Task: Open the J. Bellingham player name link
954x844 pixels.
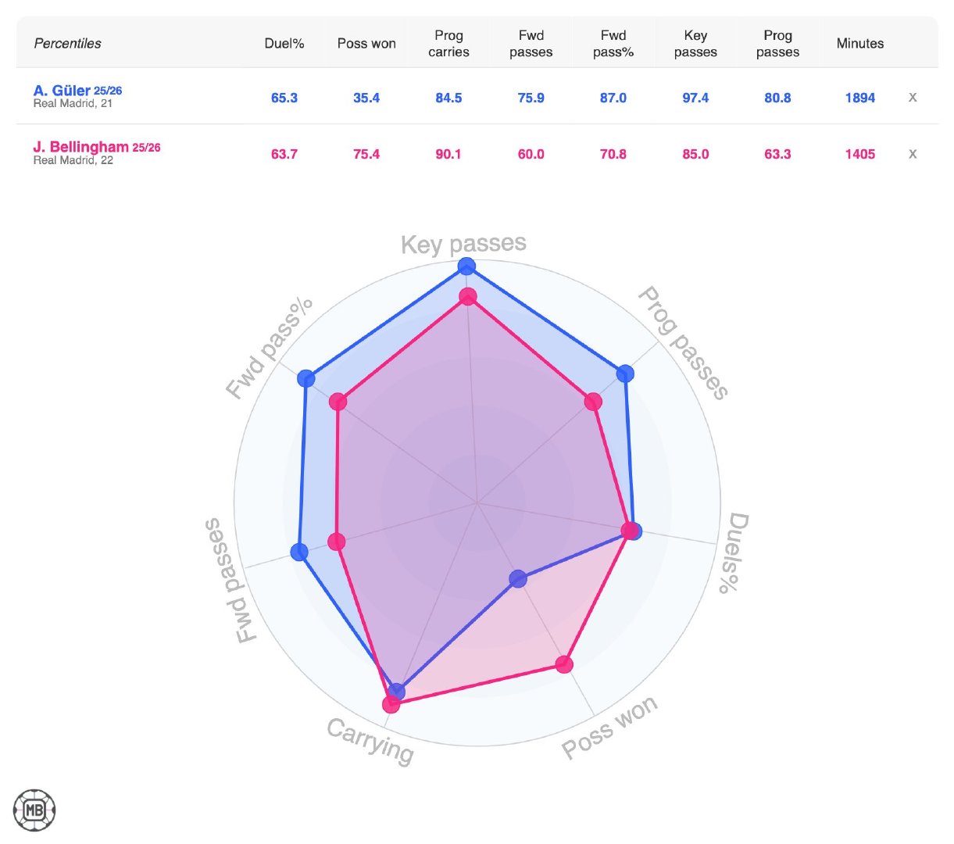Action: coord(80,147)
